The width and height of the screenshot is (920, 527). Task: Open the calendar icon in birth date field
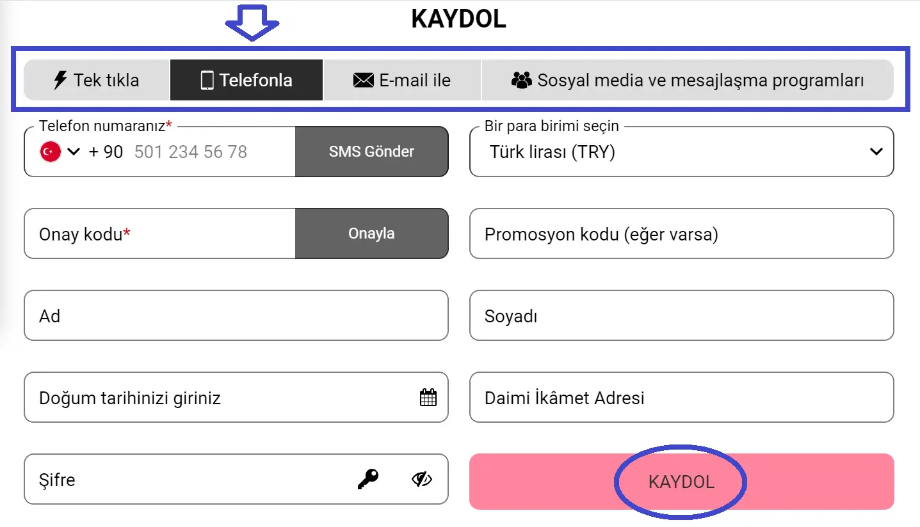pyautogui.click(x=427, y=397)
